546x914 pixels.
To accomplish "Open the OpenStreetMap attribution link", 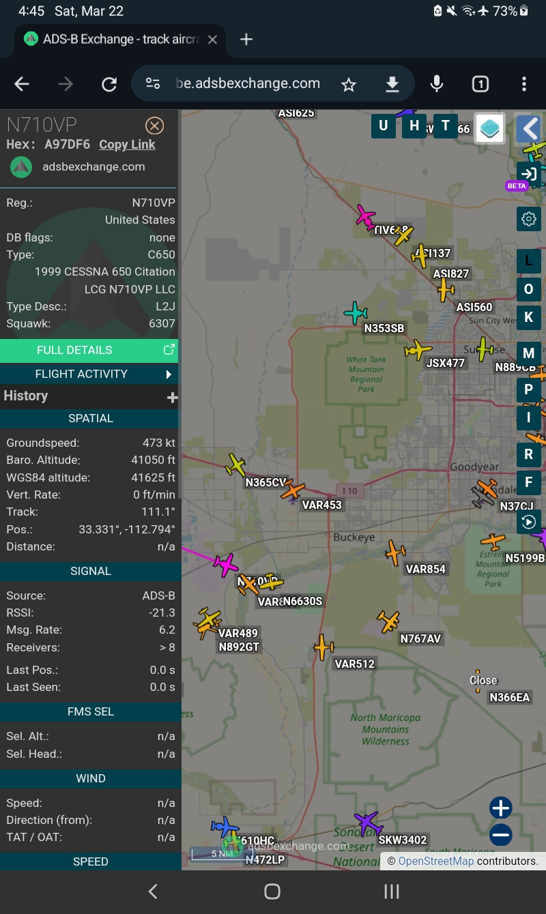I will click(435, 861).
